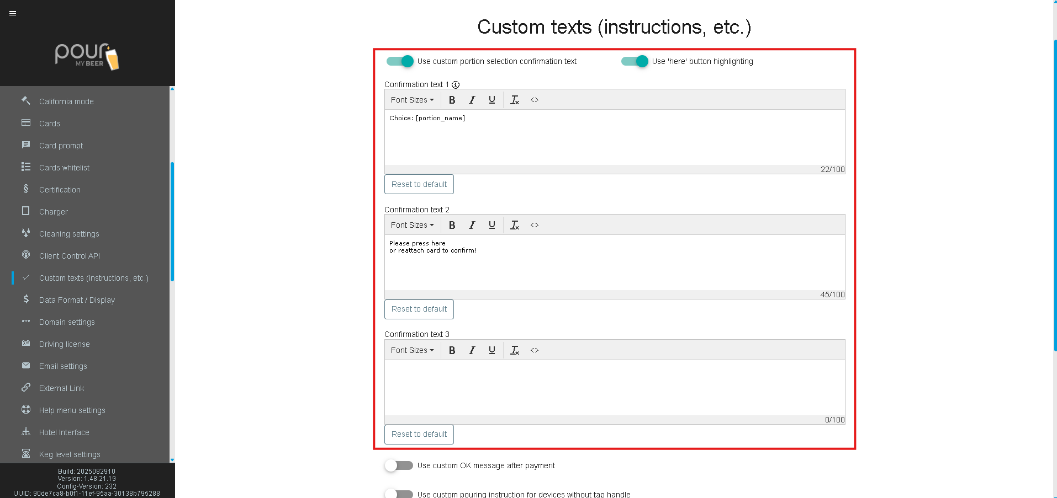Disable custom portion selection confirmation text toggle
Screen dimensions: 1057x498
click(400, 61)
